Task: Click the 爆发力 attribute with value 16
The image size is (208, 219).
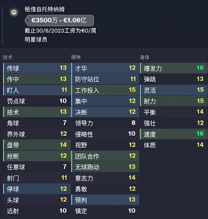Action: [174, 68]
